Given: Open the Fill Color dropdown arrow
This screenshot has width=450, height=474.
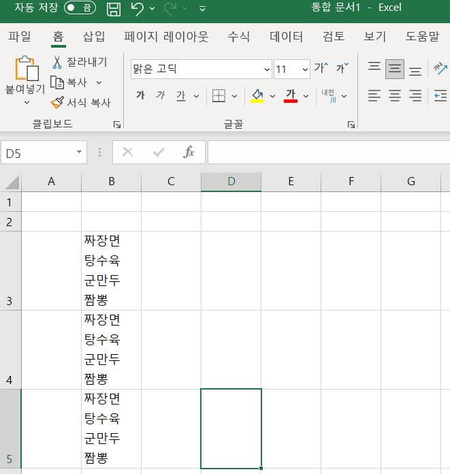Looking at the screenshot, I should [x=272, y=96].
